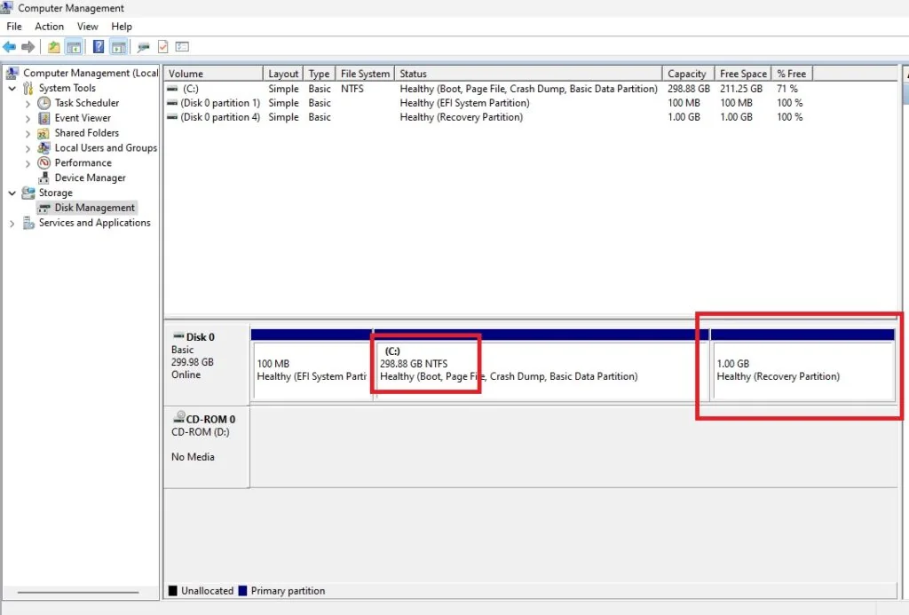Screen dimensions: 909x615
Task: Click the drive icon beside (C:) volume
Action: pyautogui.click(x=172, y=89)
